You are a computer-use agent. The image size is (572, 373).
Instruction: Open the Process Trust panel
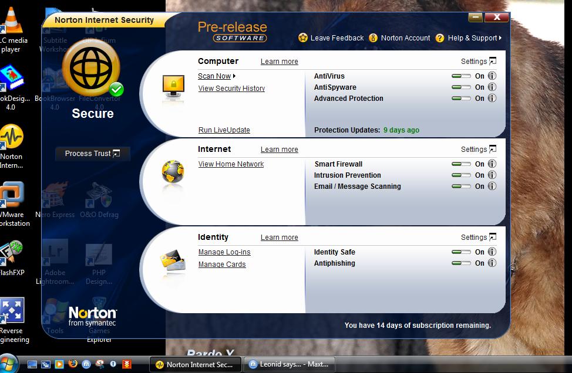pyautogui.click(x=92, y=154)
